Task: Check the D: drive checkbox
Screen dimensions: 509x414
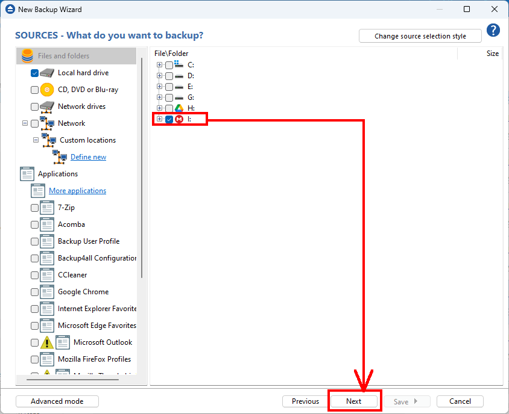Action: tap(169, 76)
